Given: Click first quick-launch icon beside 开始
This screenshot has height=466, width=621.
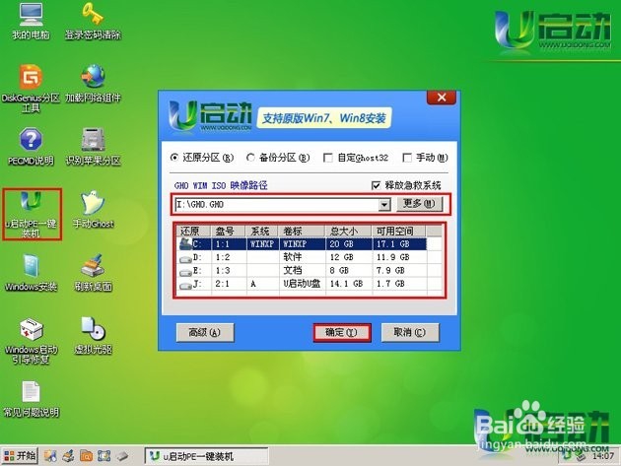Looking at the screenshot, I should [50, 456].
